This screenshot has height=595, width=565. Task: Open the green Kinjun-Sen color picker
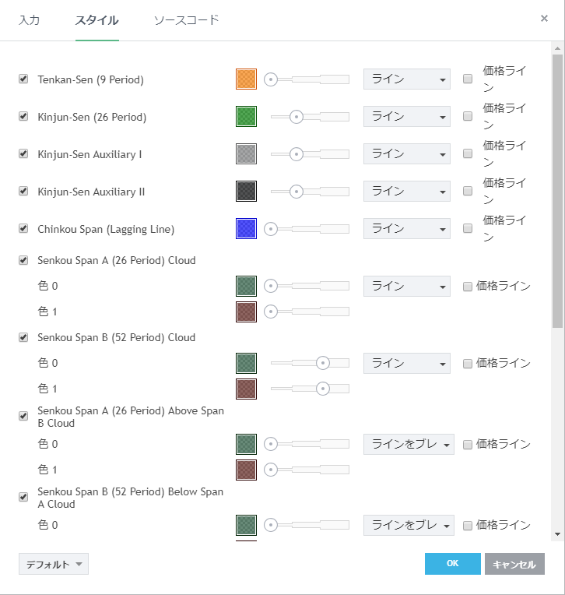246,117
